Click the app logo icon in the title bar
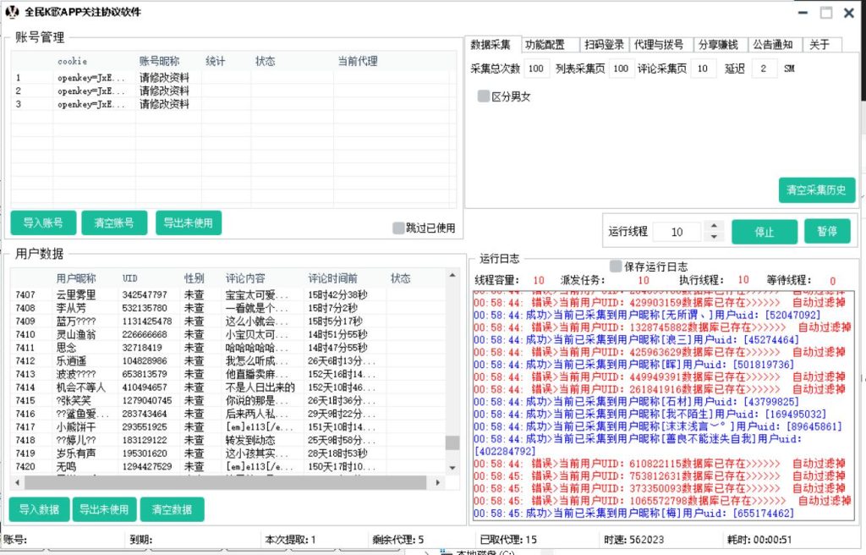Viewport: 866px width, 555px height. [x=12, y=12]
